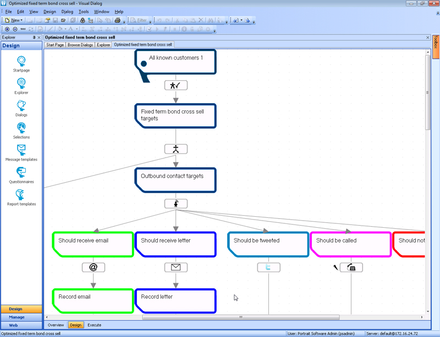
Task: Click the navigate back toolbar icon
Action: (x=236, y=20)
